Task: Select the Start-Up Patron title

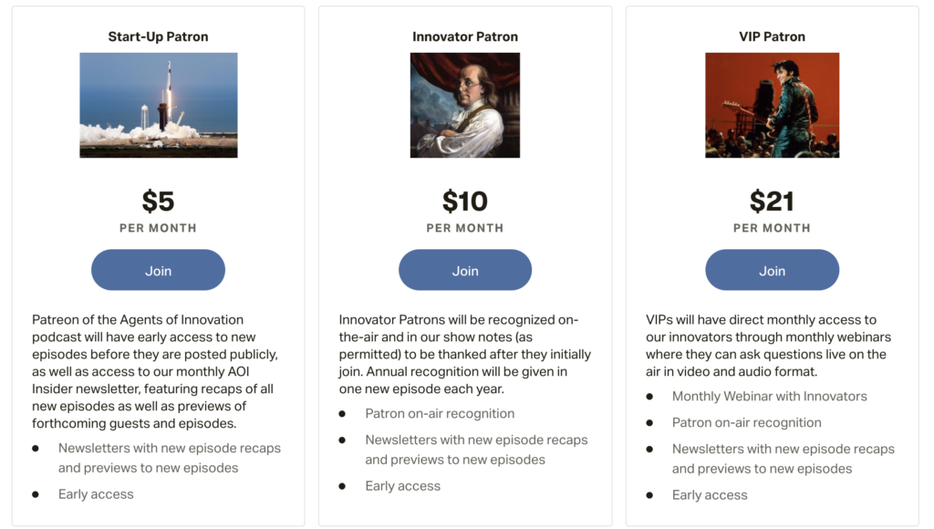Action: [158, 36]
